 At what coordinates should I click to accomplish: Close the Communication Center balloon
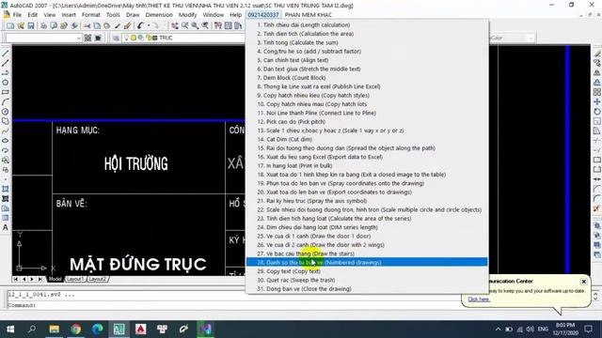[583, 282]
